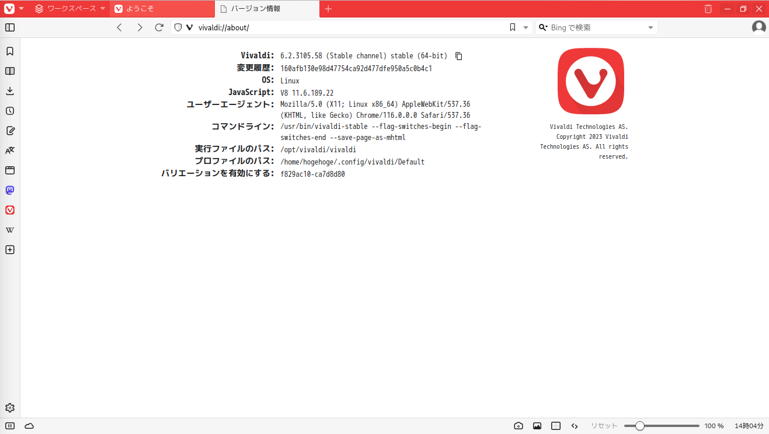Click the Bing search field
The image size is (769, 434).
click(597, 27)
